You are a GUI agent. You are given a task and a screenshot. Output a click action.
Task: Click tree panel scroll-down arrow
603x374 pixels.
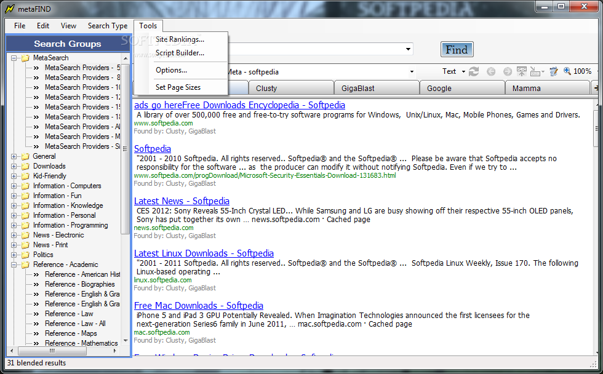[x=126, y=341]
